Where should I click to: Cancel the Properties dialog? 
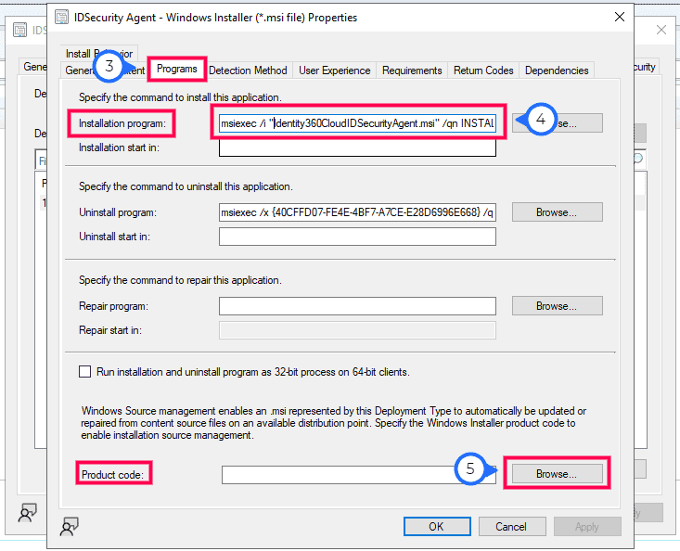point(511,526)
